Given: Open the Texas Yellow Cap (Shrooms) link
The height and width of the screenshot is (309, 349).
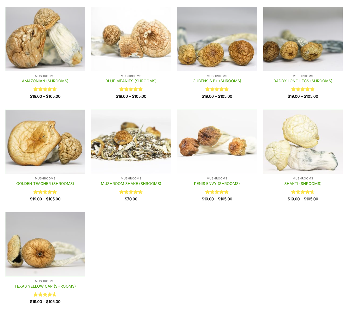Looking at the screenshot, I should coord(45,286).
